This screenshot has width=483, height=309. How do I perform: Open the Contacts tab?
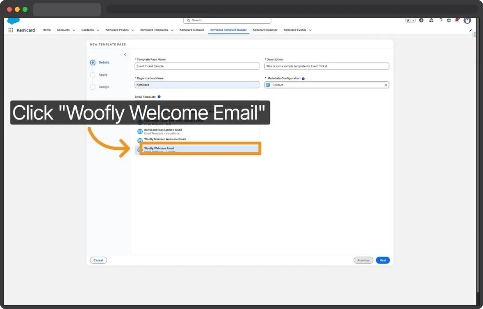(87, 30)
